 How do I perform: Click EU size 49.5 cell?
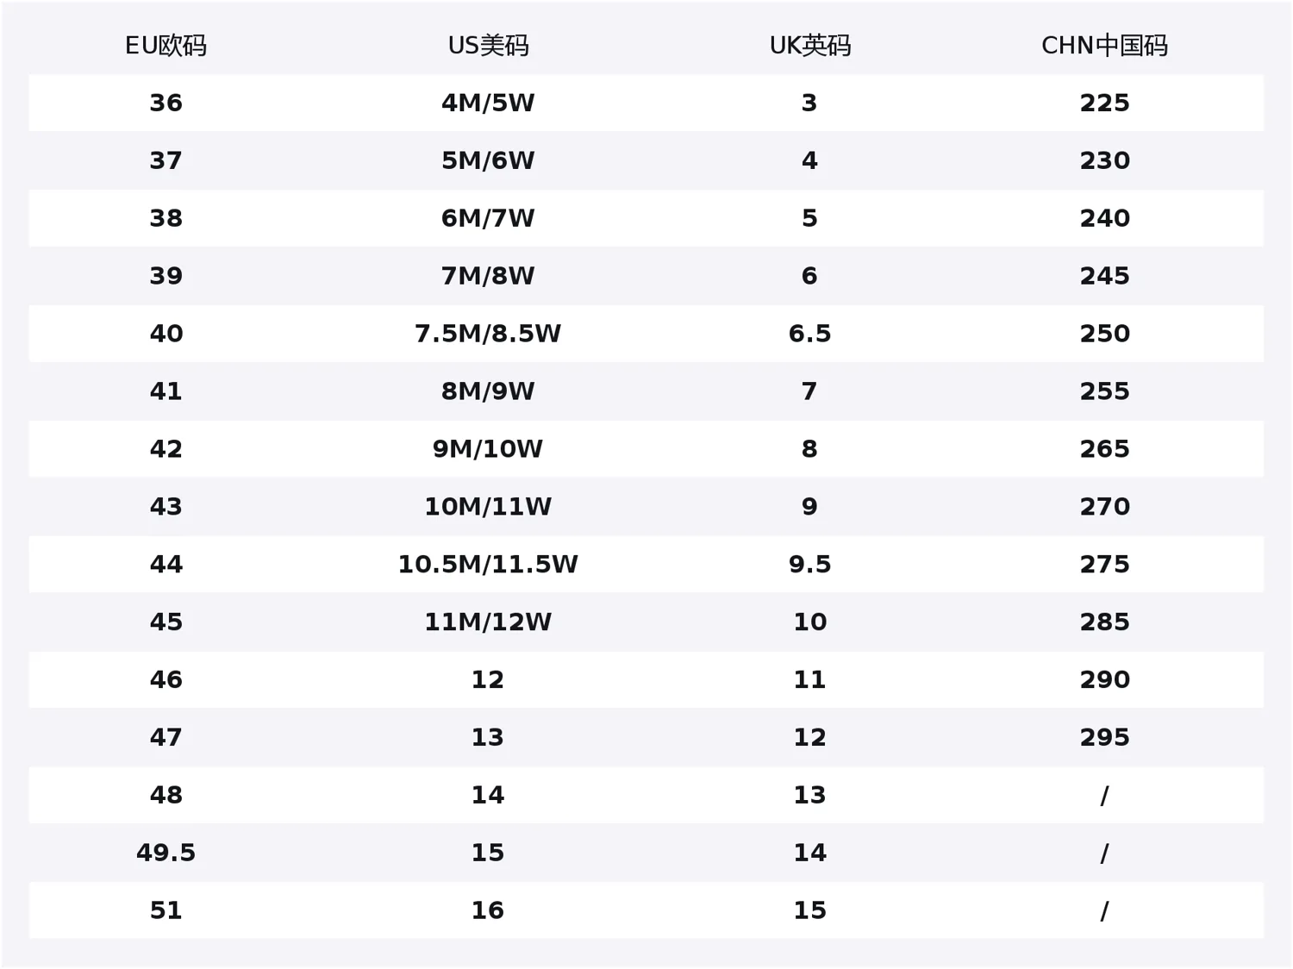coord(166,853)
